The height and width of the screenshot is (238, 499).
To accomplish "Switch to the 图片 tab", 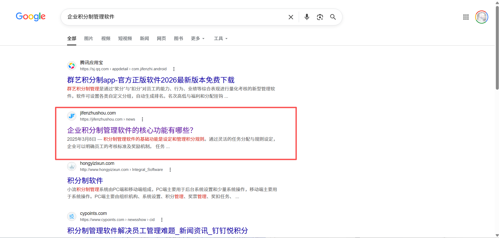I will [x=89, y=39].
